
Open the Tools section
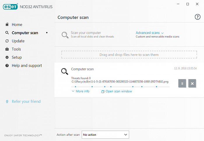point(16,49)
